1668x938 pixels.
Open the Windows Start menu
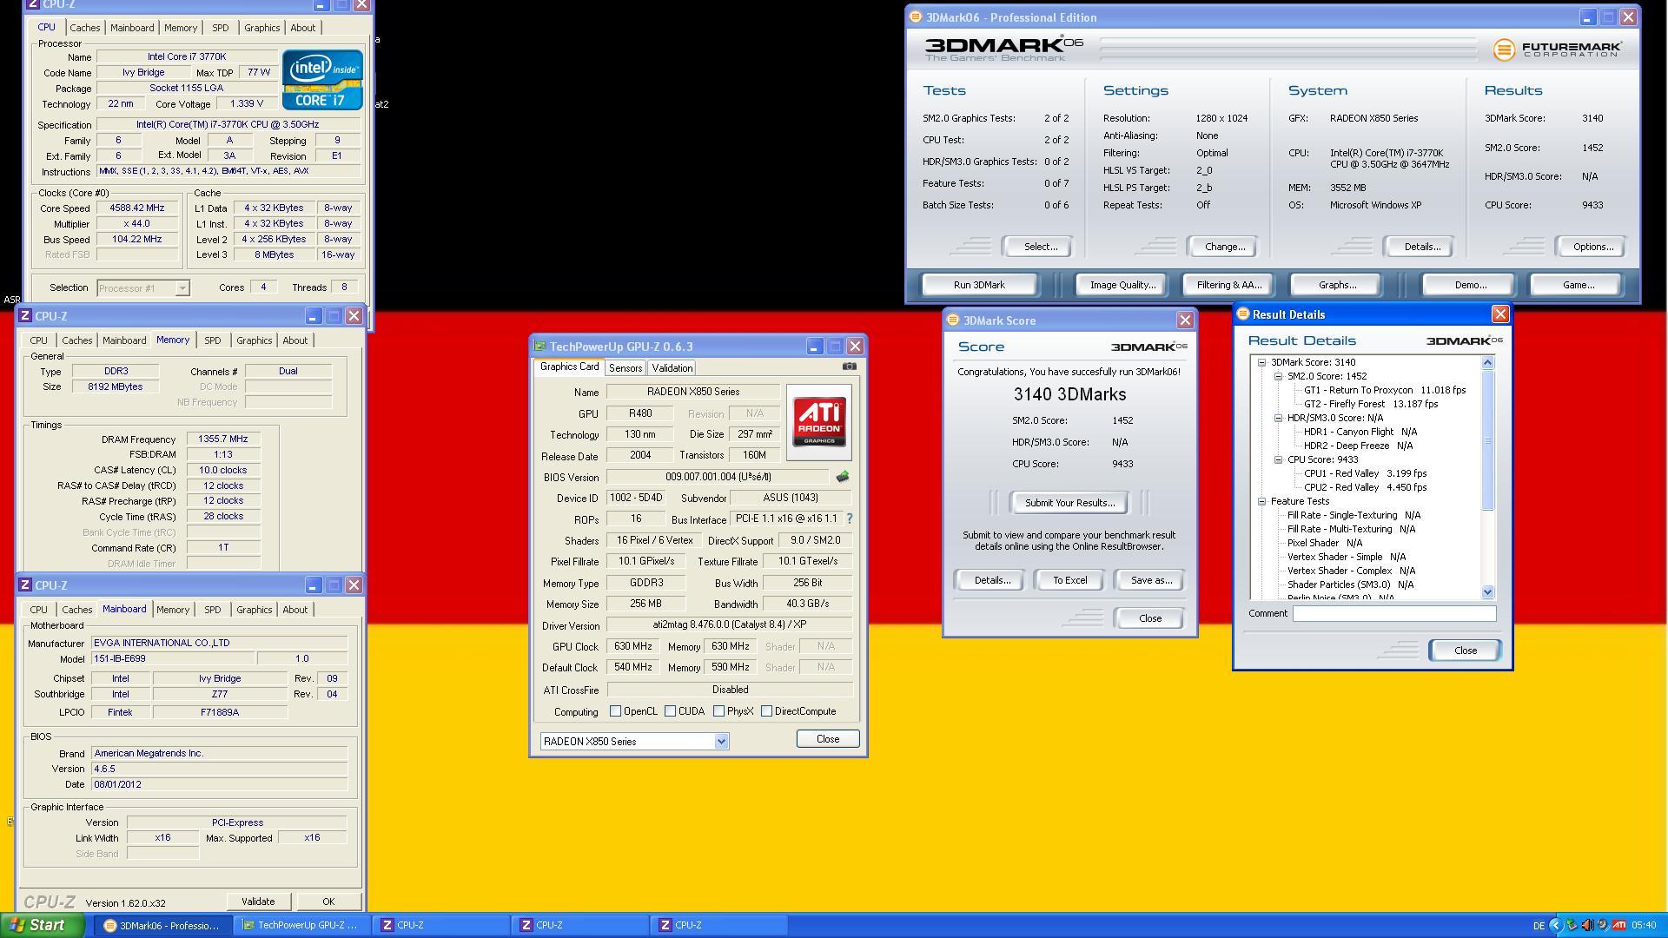(x=43, y=925)
